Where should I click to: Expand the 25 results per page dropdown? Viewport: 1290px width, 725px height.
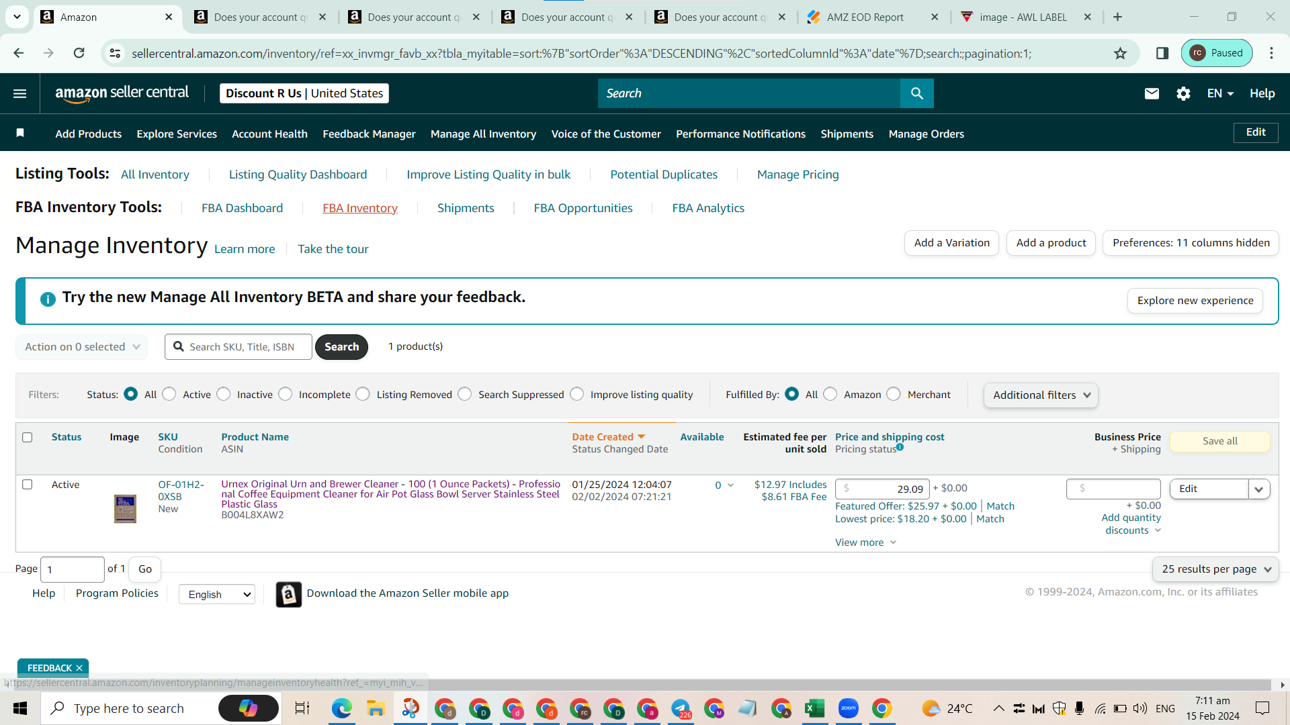[x=1215, y=569]
